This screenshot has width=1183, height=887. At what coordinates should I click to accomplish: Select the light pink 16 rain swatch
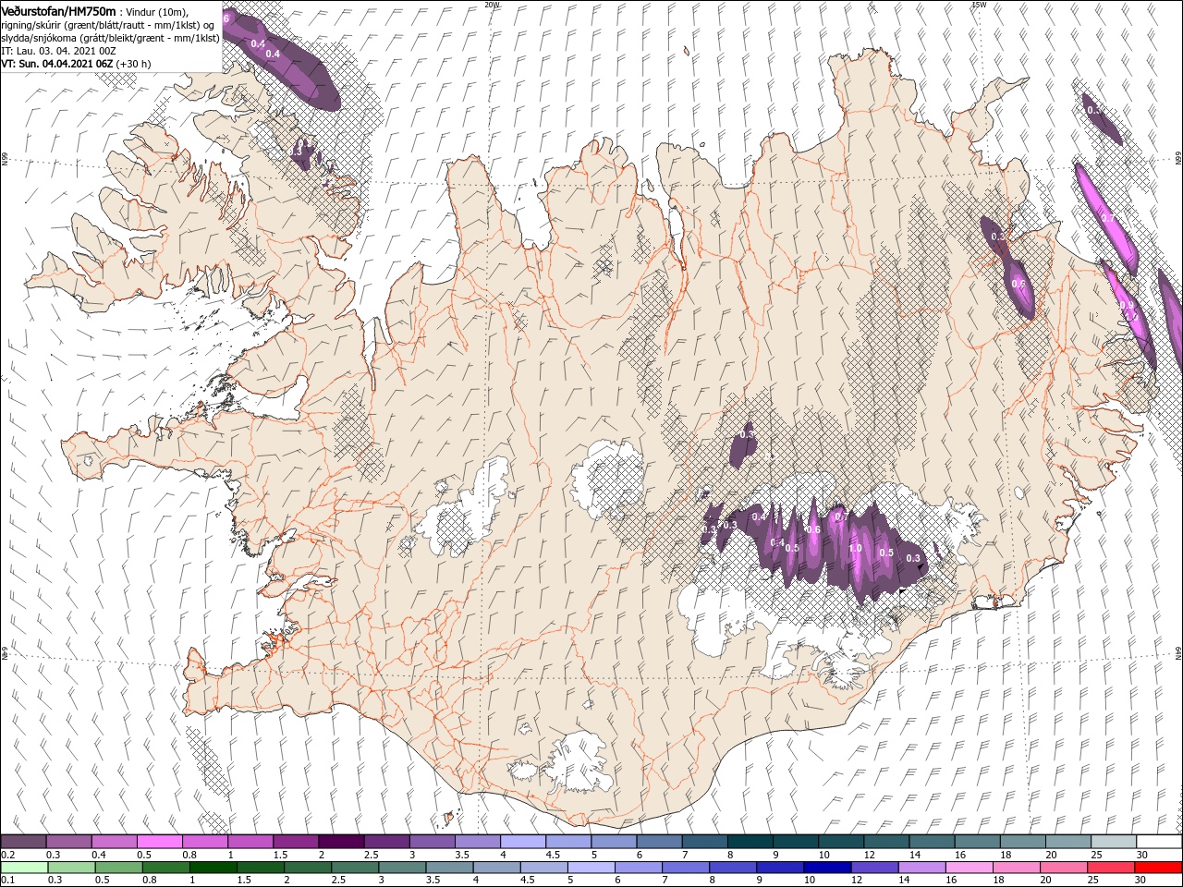(969, 867)
